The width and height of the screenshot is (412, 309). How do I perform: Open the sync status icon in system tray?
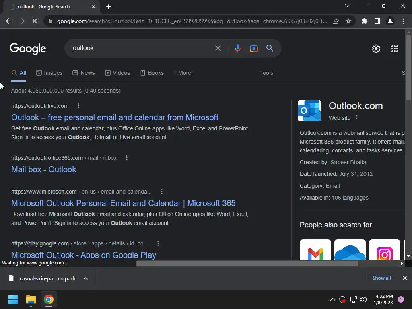pos(342,299)
